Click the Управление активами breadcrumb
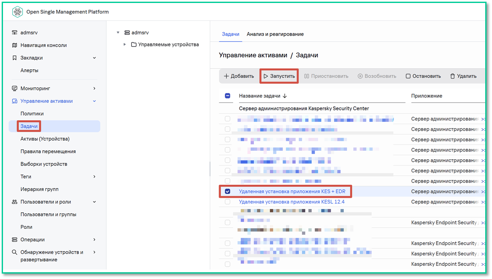The height and width of the screenshot is (279, 492). 253,55
